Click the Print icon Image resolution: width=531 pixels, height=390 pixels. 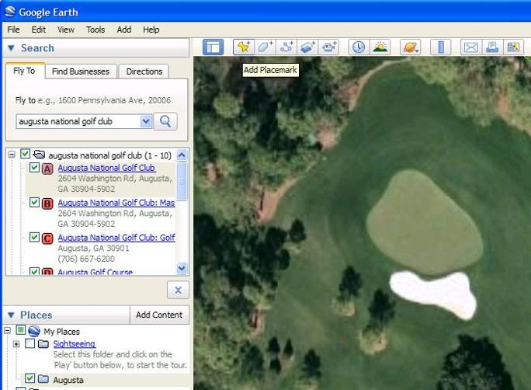[492, 47]
